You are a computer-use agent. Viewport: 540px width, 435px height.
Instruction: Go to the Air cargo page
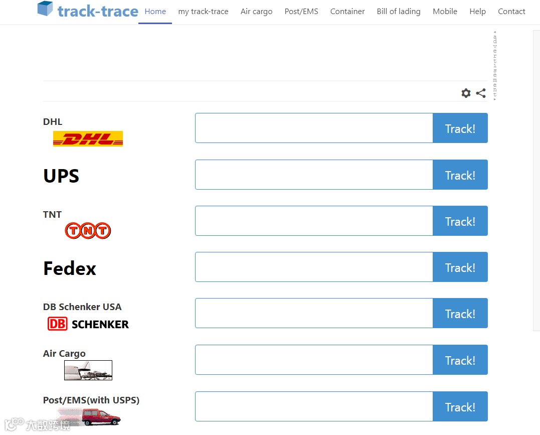(256, 12)
